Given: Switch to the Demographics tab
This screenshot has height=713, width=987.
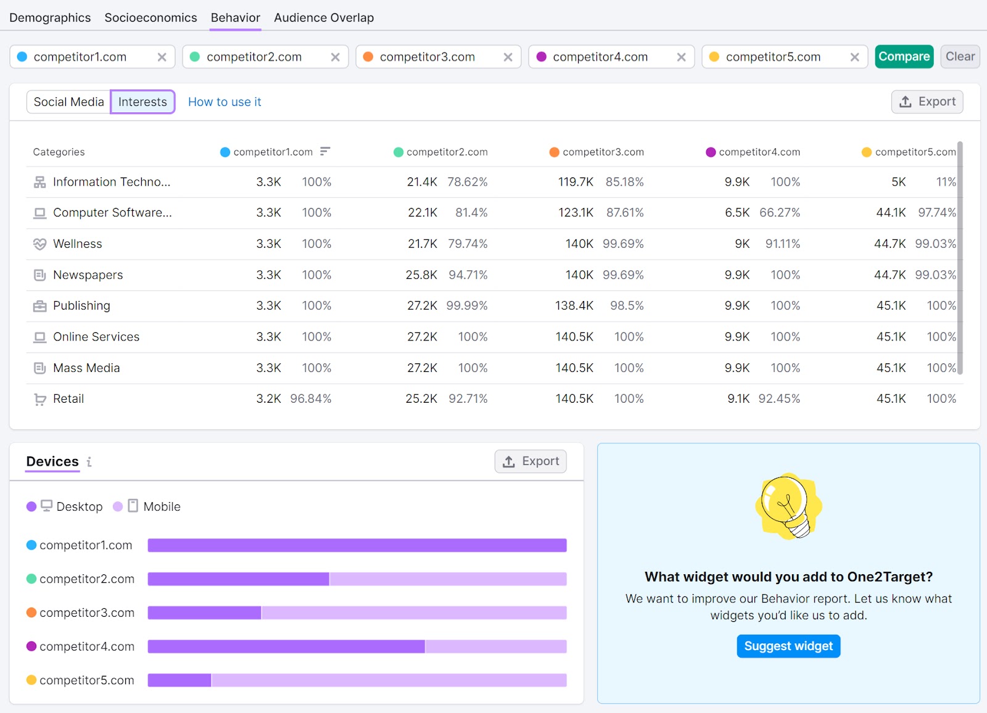Looking at the screenshot, I should point(50,17).
